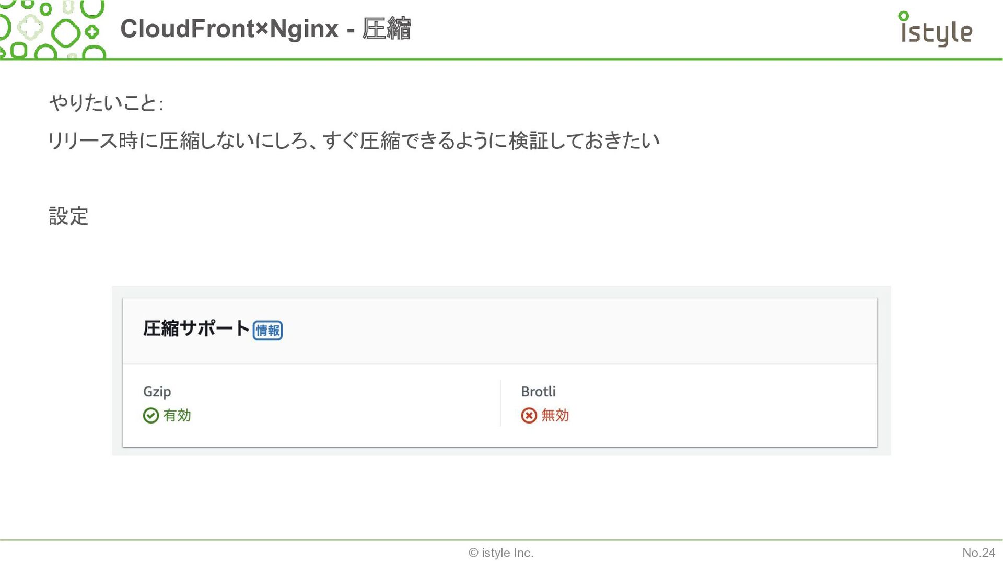This screenshot has width=1003, height=564.
Task: Click the red Brotli disabled cross icon
Action: coord(529,416)
